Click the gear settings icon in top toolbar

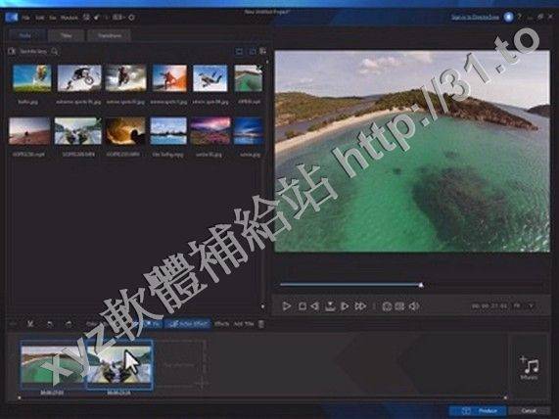[131, 17]
